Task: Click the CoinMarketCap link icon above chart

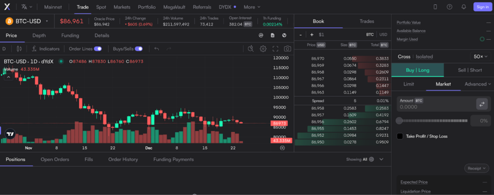Action: [261, 35]
